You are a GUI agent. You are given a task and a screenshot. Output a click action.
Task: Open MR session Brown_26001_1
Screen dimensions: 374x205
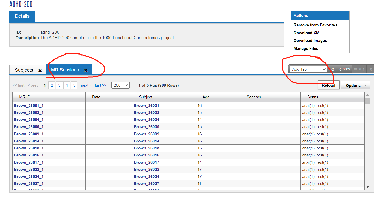click(x=29, y=106)
